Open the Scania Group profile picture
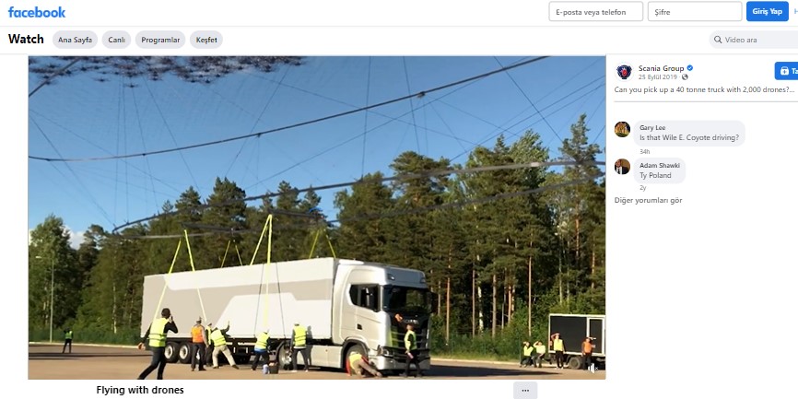 click(624, 72)
